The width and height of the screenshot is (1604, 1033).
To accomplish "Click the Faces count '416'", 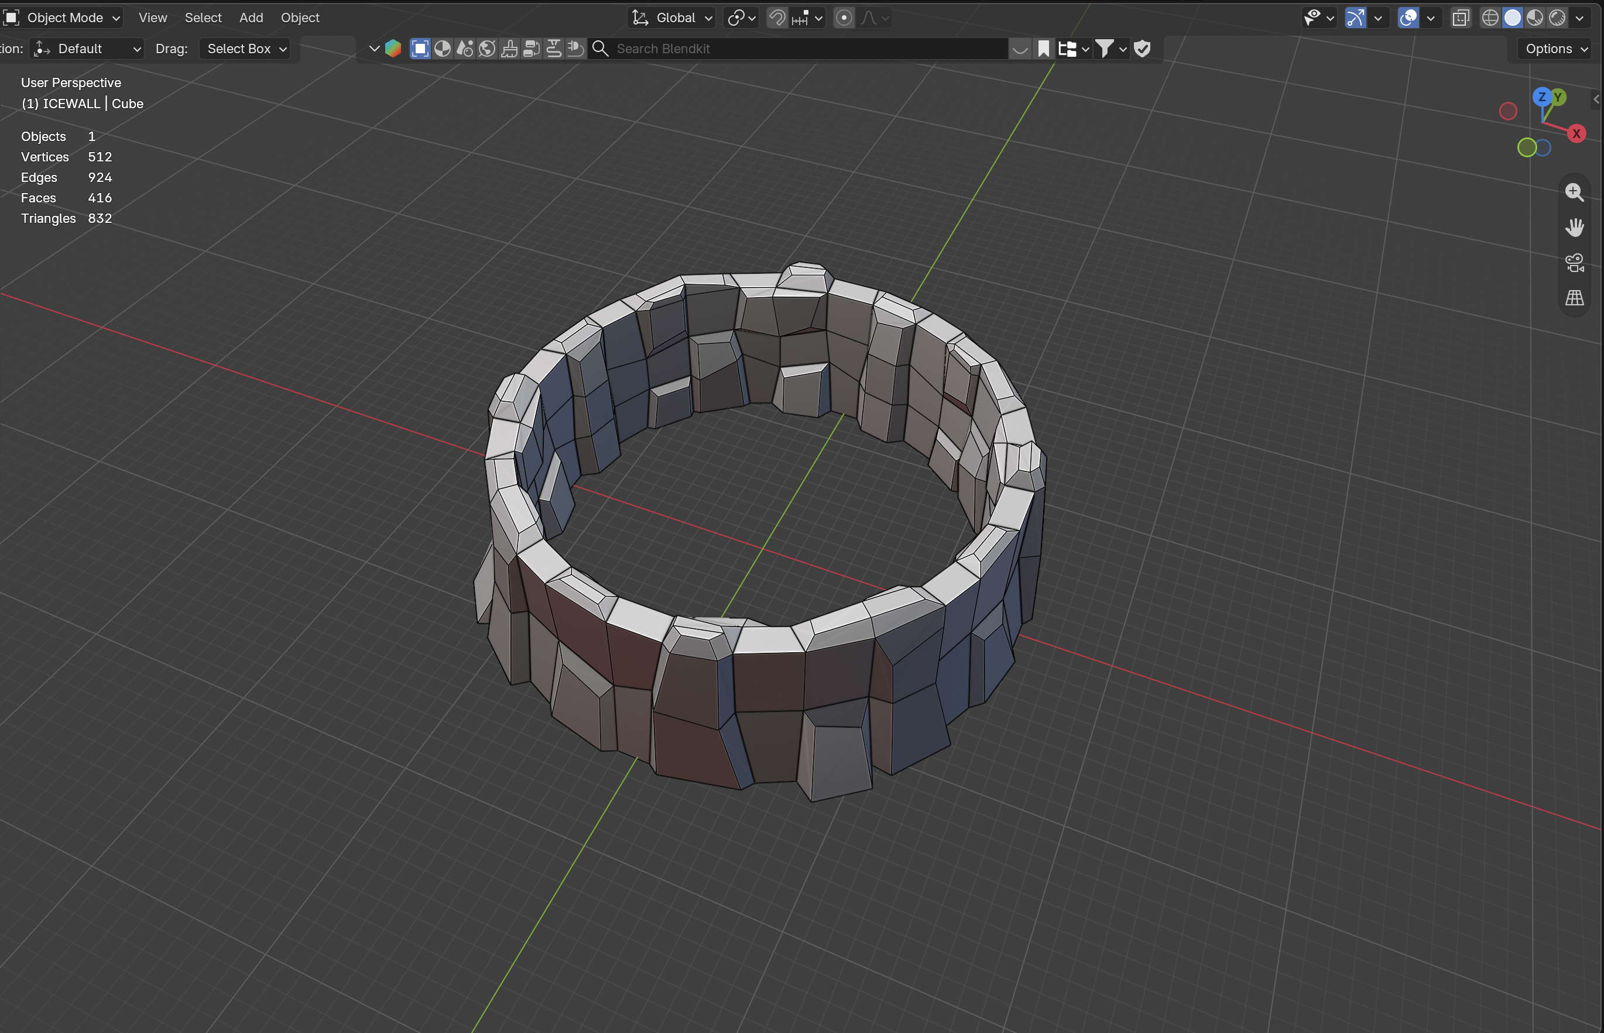I will 100,198.
